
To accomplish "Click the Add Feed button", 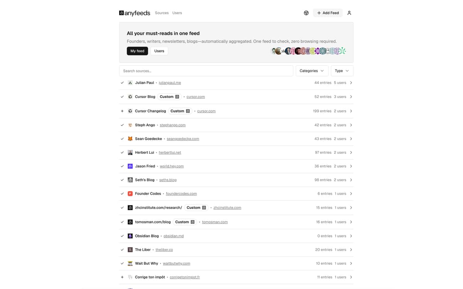I will coord(328,13).
